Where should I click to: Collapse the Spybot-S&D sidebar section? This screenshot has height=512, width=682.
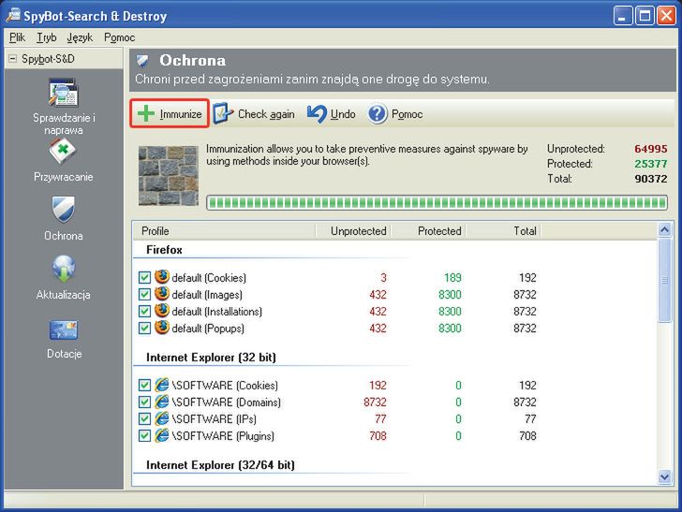pos(12,58)
